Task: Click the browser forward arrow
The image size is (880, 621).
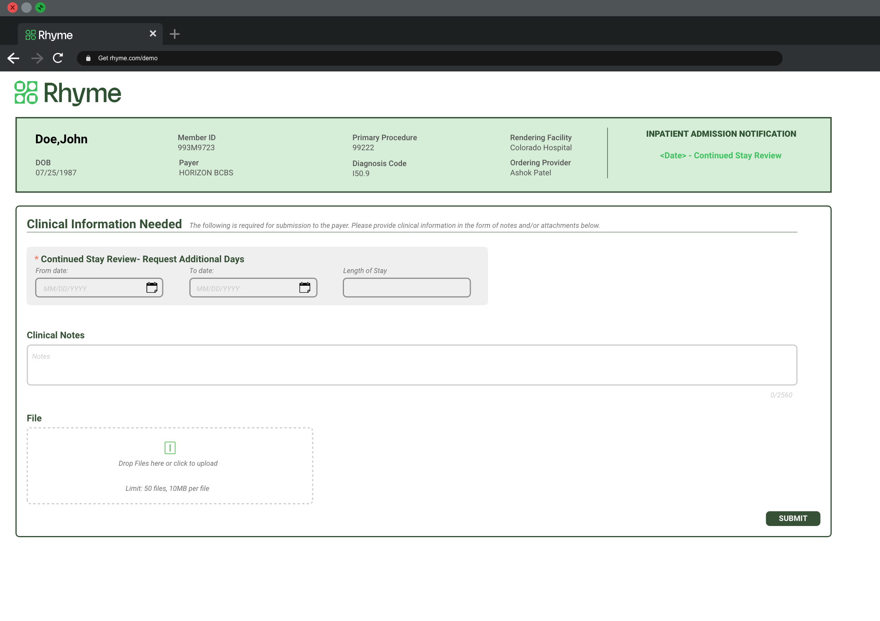Action: [x=37, y=58]
